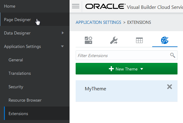The height and width of the screenshot is (123, 183).
Task: Open the New Theme dropdown arrow
Action: [x=142, y=69]
